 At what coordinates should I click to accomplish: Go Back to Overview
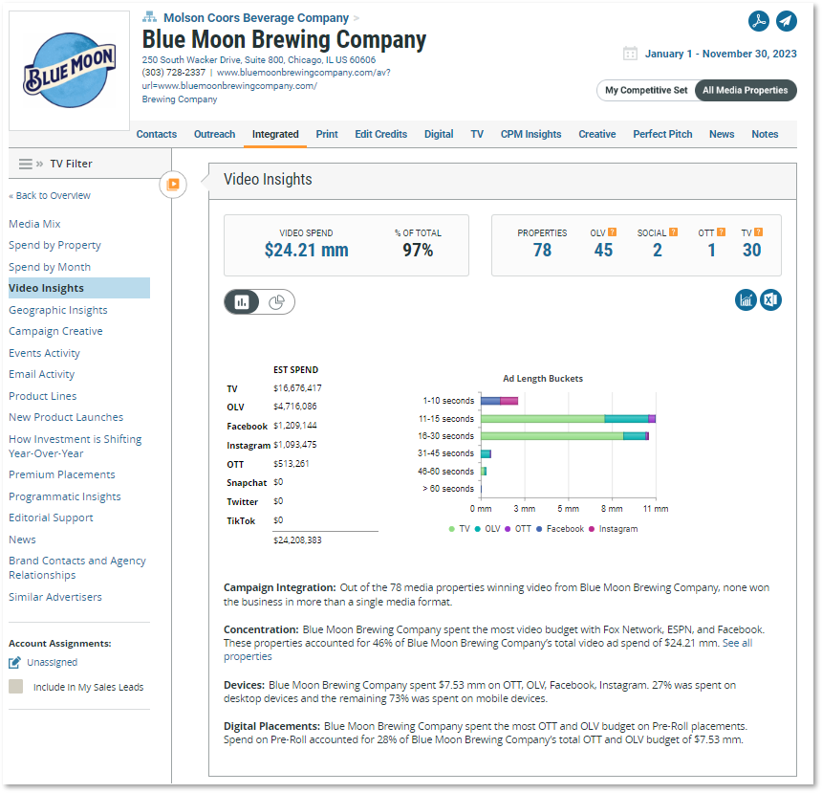click(50, 196)
